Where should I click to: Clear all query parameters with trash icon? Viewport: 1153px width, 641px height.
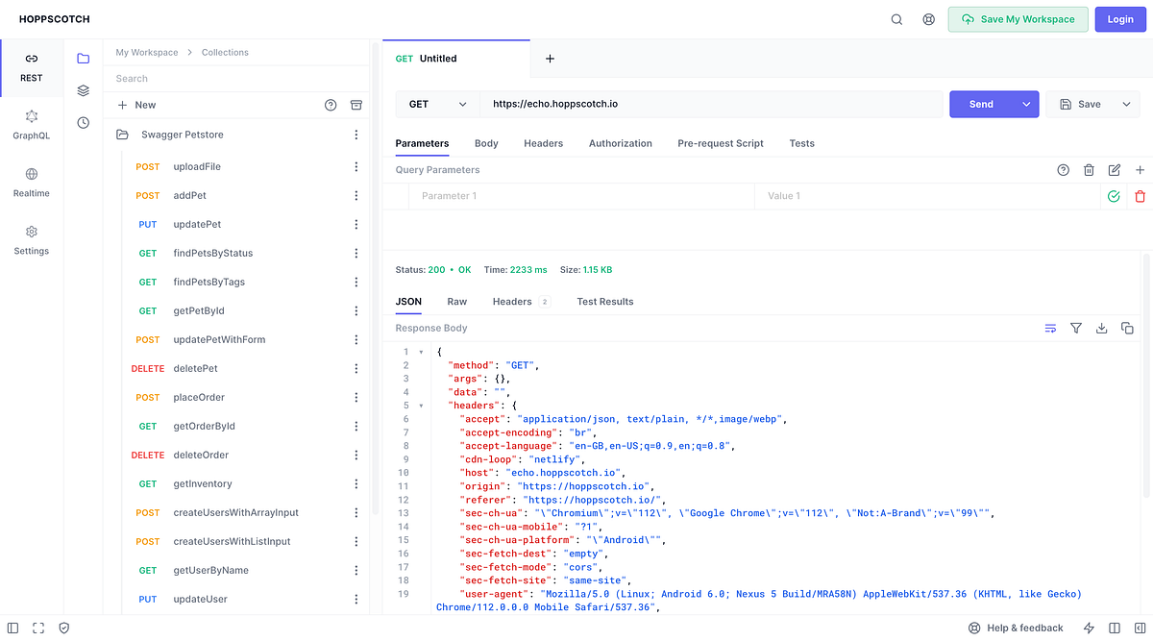click(1089, 169)
